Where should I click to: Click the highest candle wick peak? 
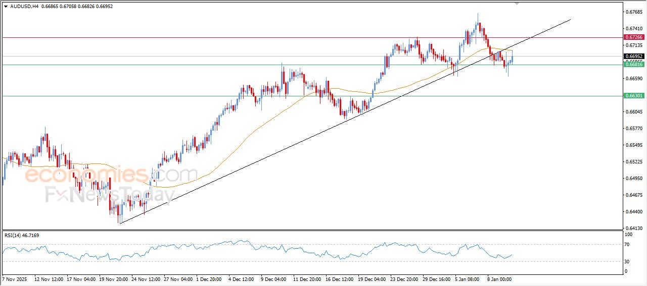point(478,14)
